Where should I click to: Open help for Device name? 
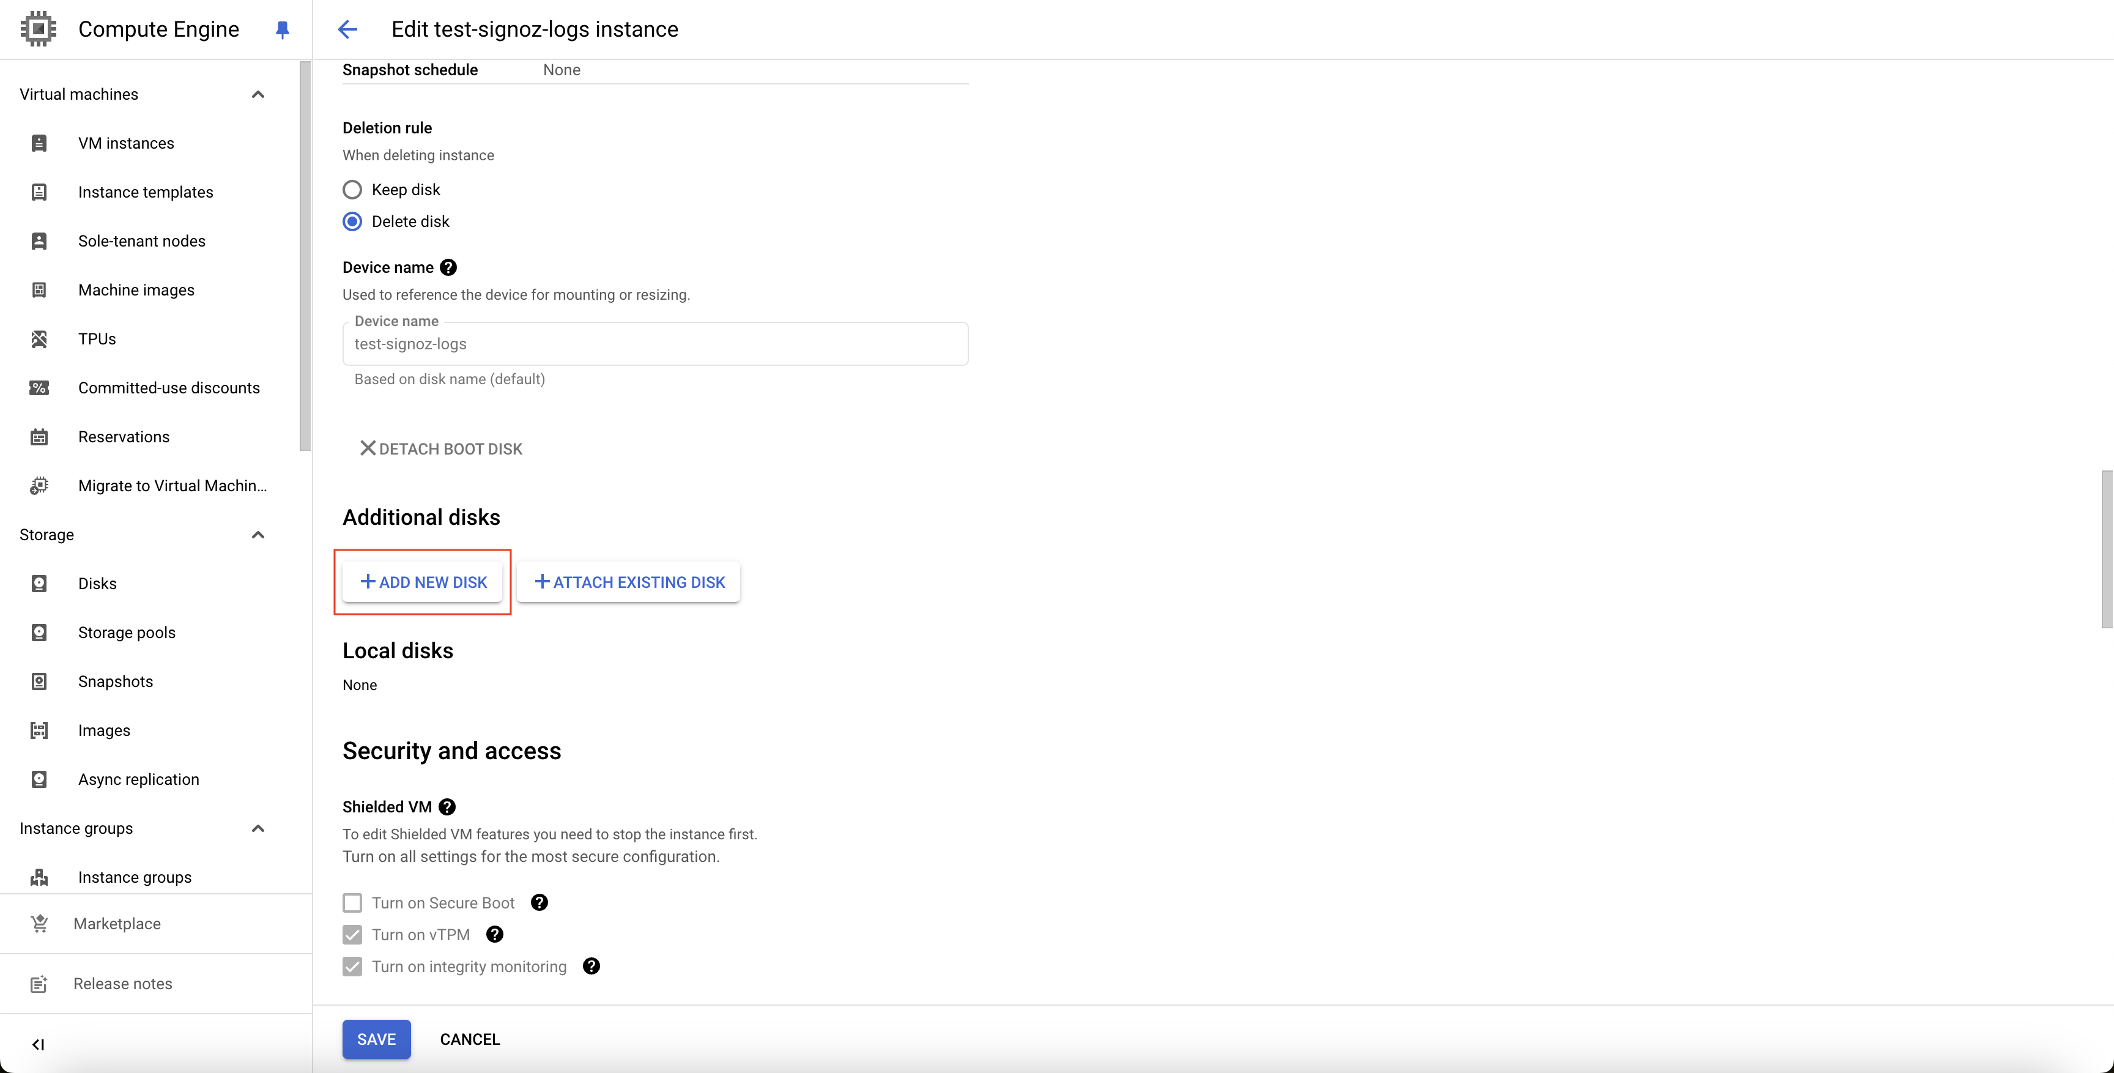(x=448, y=267)
